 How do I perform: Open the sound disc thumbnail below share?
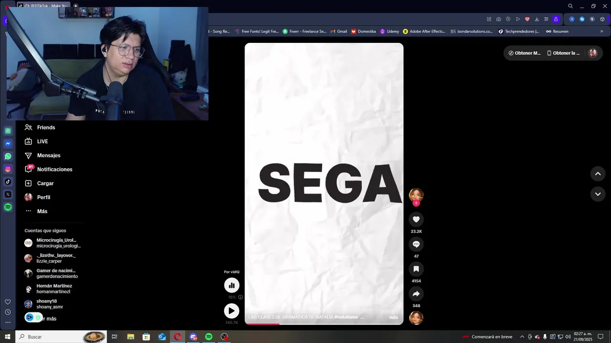click(x=416, y=318)
